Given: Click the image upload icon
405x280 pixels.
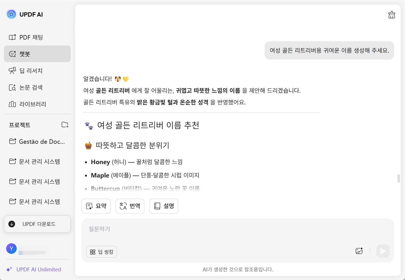Looking at the screenshot, I should click(359, 251).
